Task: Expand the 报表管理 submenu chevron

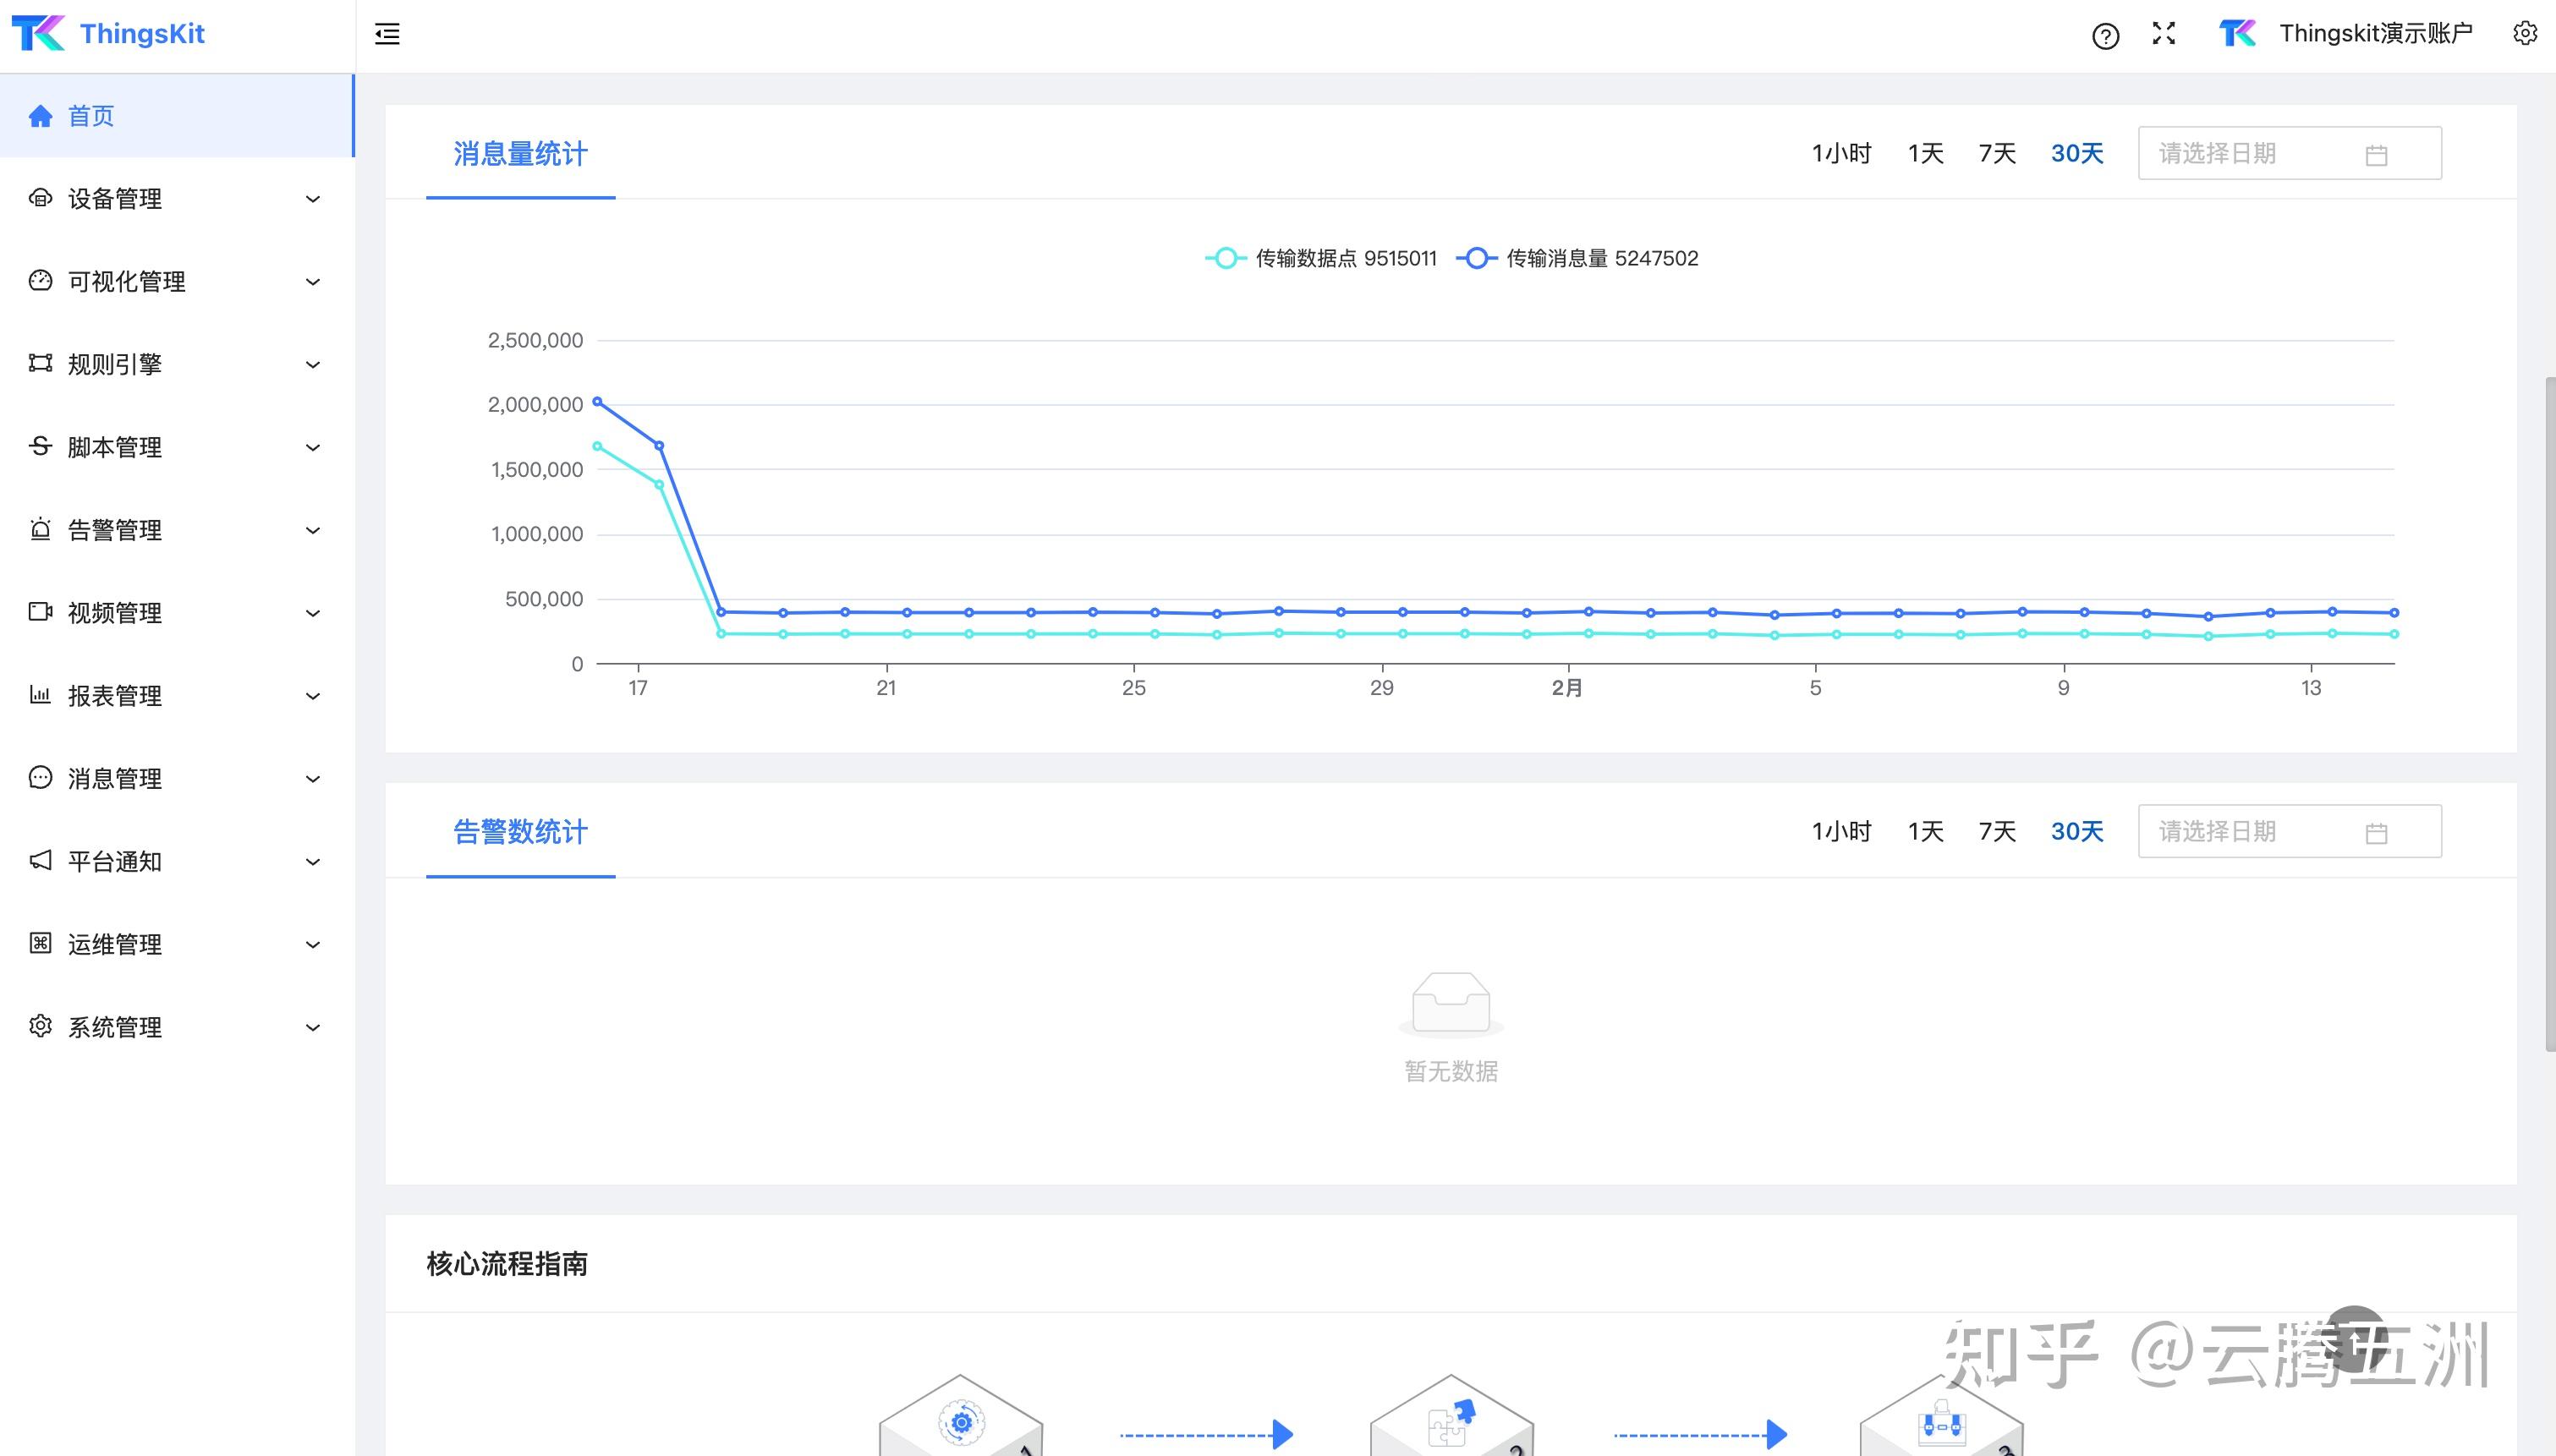Action: 312,696
